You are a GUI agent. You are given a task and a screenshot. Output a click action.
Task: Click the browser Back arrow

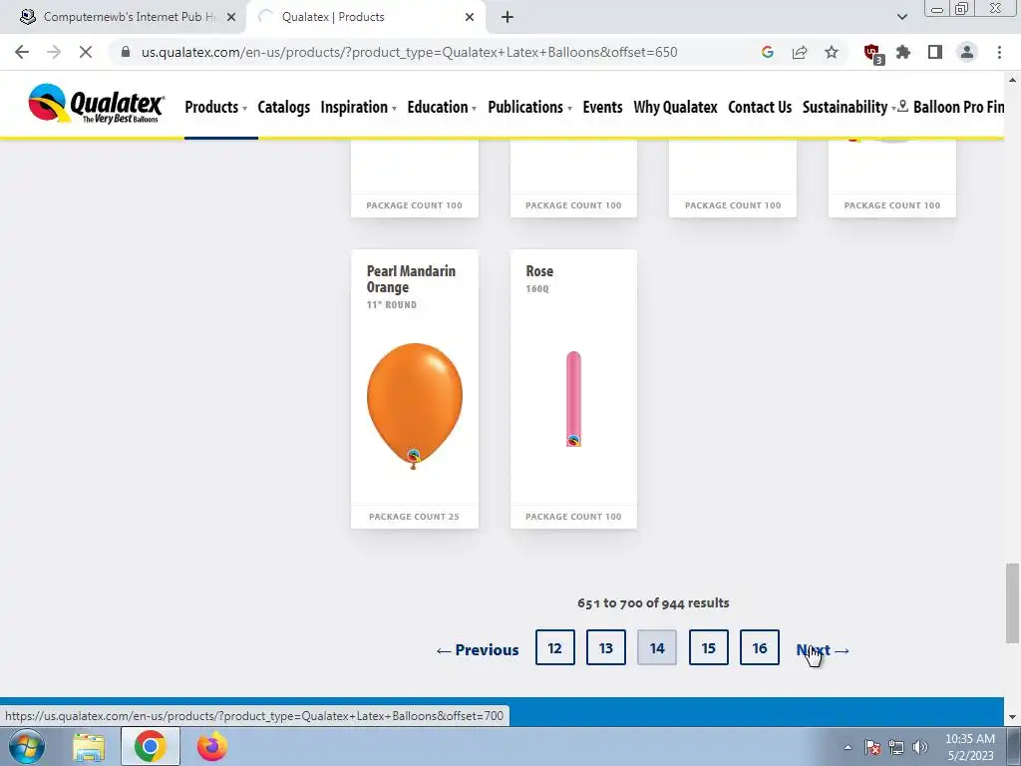pyautogui.click(x=22, y=52)
